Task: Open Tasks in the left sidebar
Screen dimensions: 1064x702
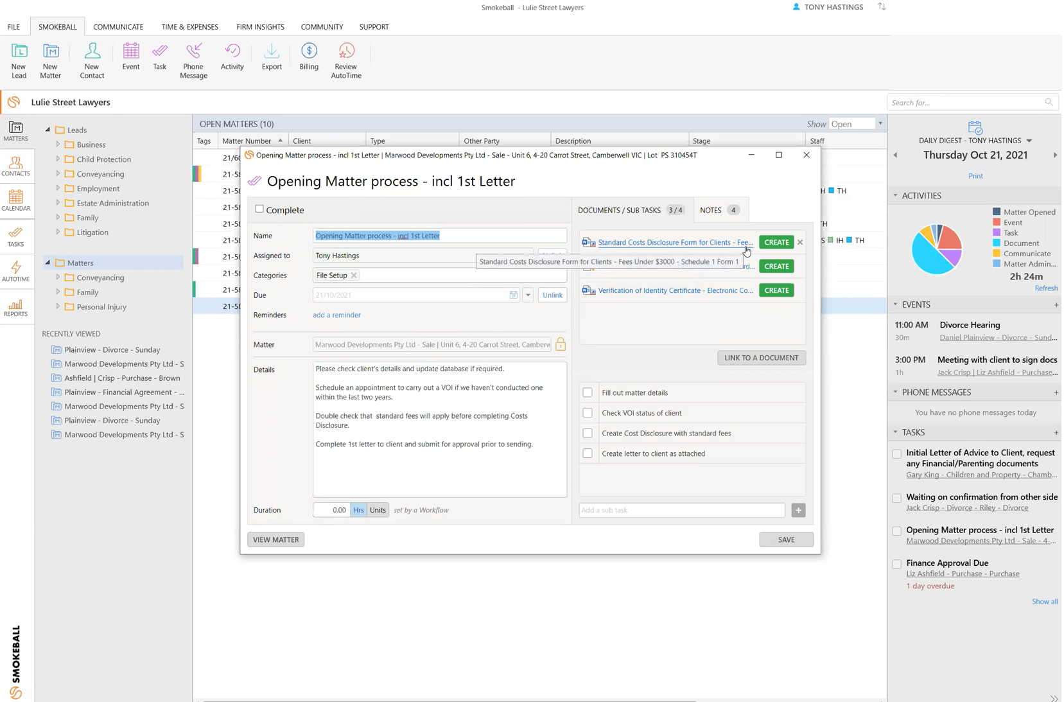Action: [16, 237]
